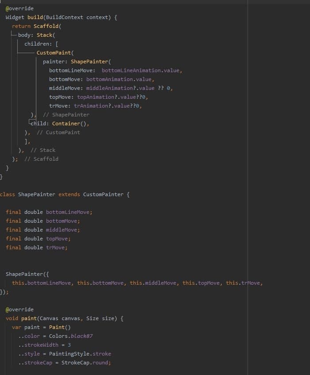
Task: Click 'middleAnimation?.value' expression
Action: (120, 88)
